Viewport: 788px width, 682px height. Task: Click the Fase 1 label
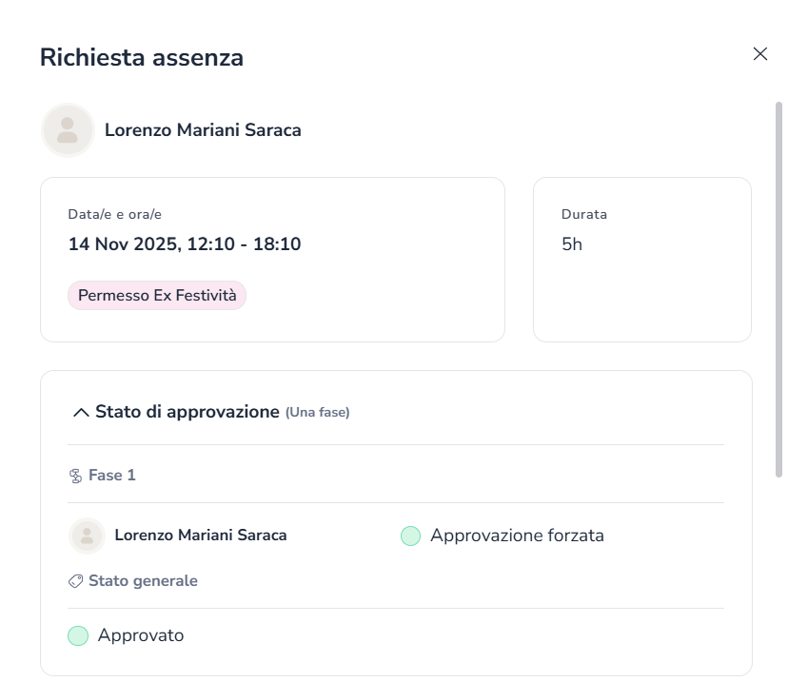[112, 475]
